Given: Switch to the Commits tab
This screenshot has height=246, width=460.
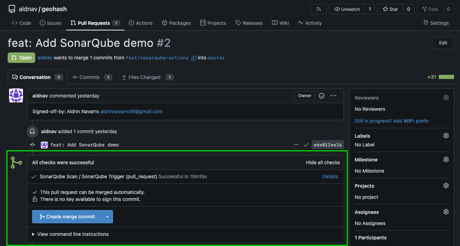Looking at the screenshot, I should (x=92, y=77).
